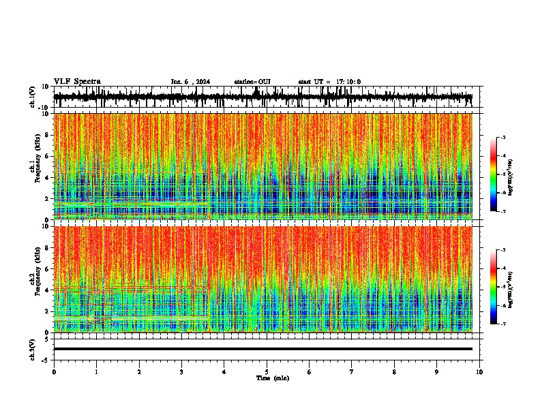
Task: Click the ch.2 color bar label -7
Action: [x=502, y=324]
